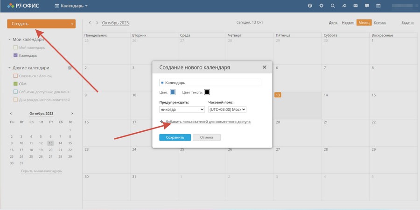Close the Создание нового календаря dialog

click(264, 67)
